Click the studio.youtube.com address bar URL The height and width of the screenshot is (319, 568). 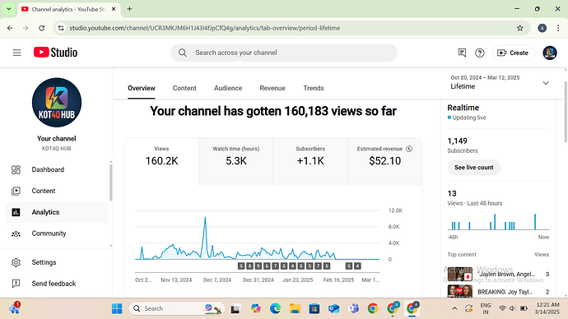click(x=205, y=28)
